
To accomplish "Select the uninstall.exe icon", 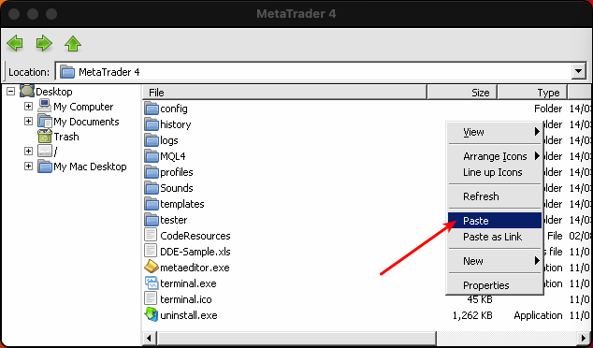I will pyautogui.click(x=152, y=314).
